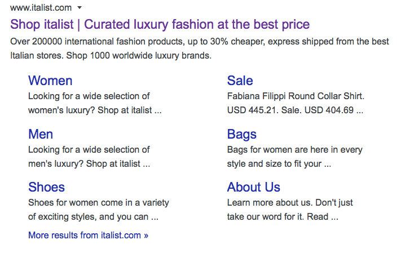Open the Women sitelink
This screenshot has height=253, width=414.
pyautogui.click(x=50, y=81)
